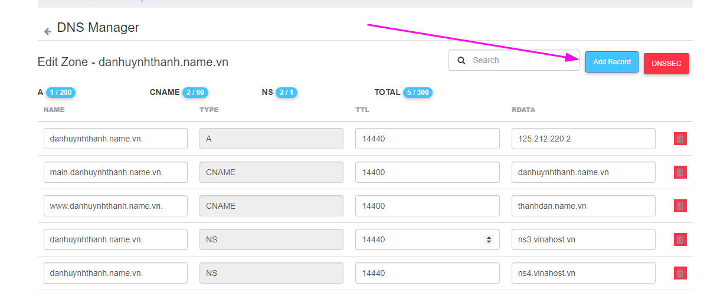717x296 pixels.
Task: Edit the RDATA field containing thanhdan.name.vn
Action: (x=583, y=206)
